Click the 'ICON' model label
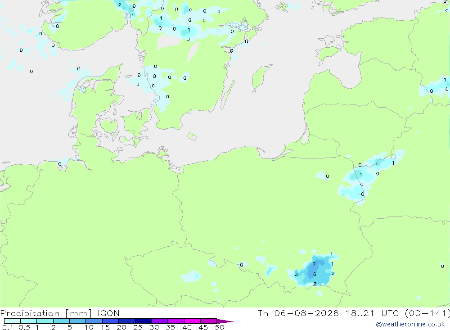The image size is (450, 330). pyautogui.click(x=108, y=313)
